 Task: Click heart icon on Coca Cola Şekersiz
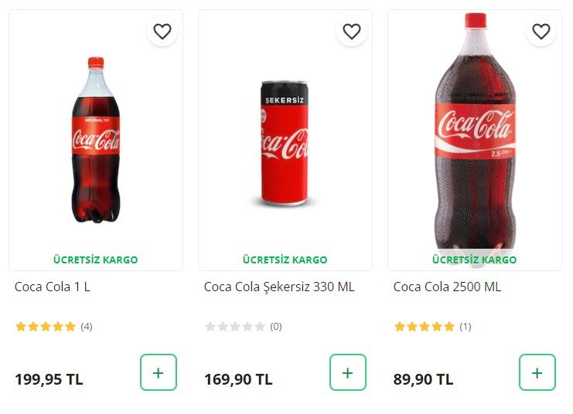(352, 32)
